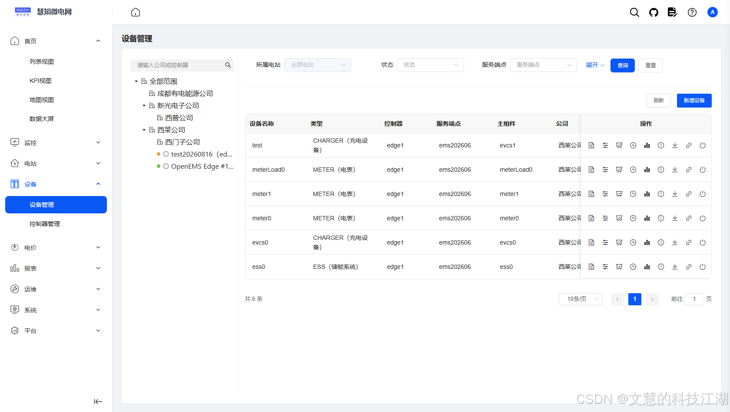Select the test20260816 controller in the tree

201,154
